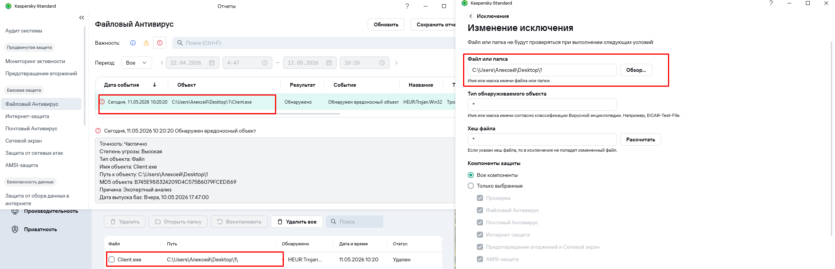Click Производительность icon in main window
Screen dimensions: 835x269
(x=15, y=211)
